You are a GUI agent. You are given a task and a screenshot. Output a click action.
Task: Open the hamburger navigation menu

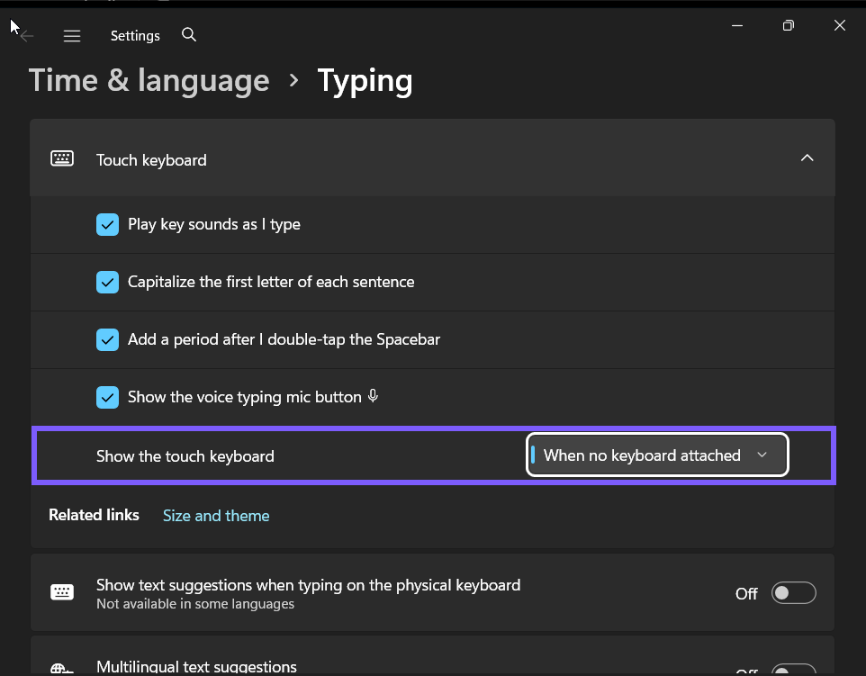click(x=72, y=36)
